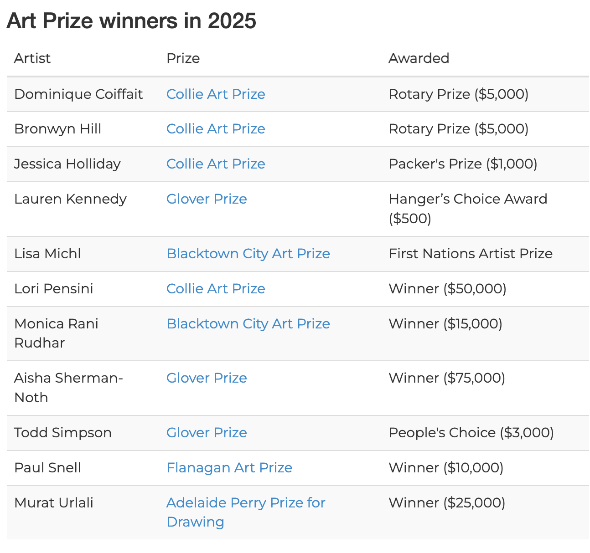Open Blacktown City Art Prize link for Lisa Michl

[248, 254]
